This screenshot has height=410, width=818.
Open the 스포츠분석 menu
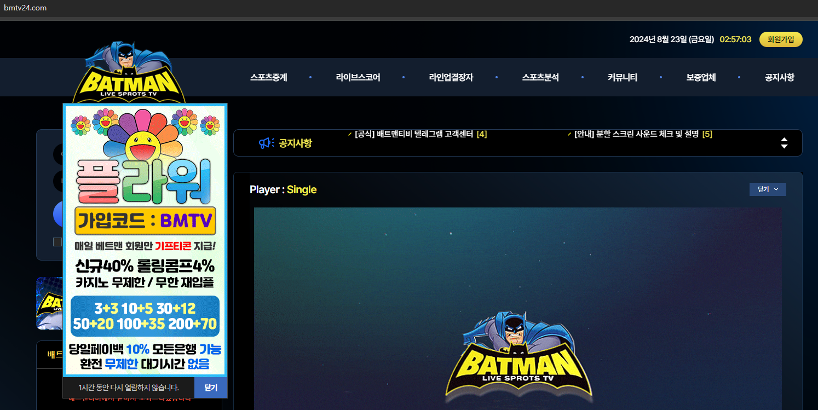540,78
